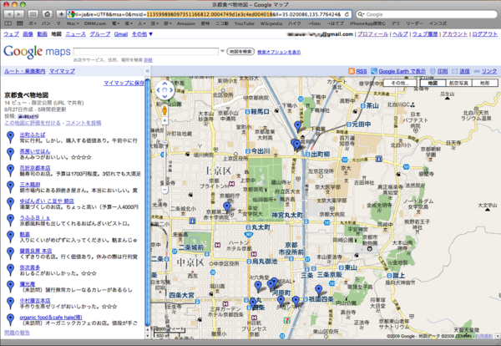Open Safari's Top Sites grid button
501x346 pixels.
(33, 14)
